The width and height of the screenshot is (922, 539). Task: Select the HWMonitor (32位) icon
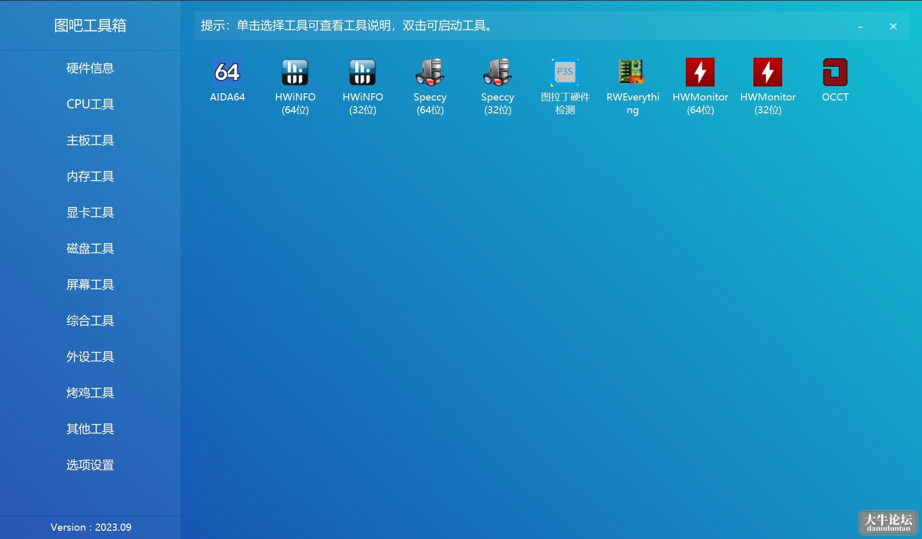768,72
